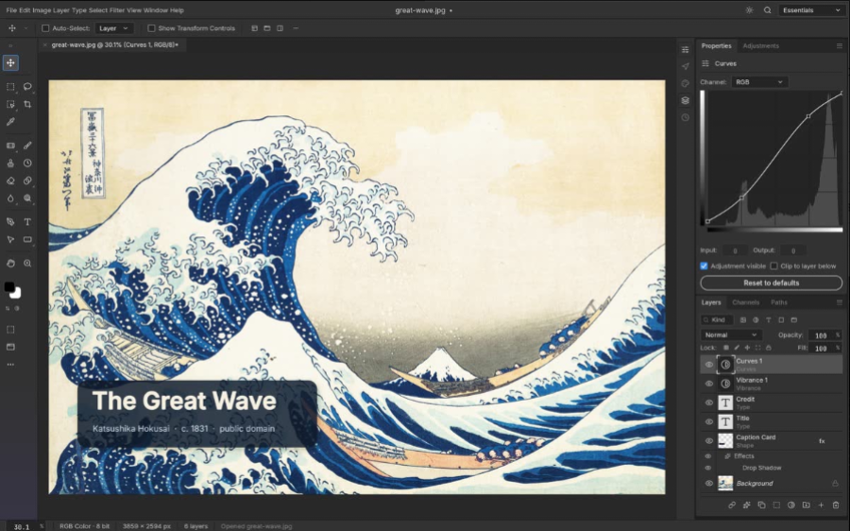Uncheck the Adjustment visible checkbox

(x=704, y=265)
